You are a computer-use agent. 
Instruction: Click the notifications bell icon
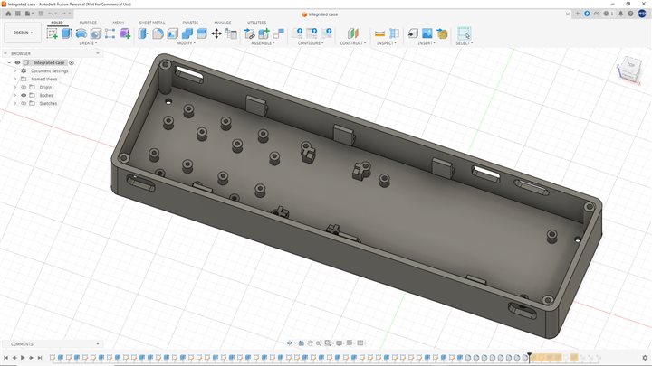[621, 14]
